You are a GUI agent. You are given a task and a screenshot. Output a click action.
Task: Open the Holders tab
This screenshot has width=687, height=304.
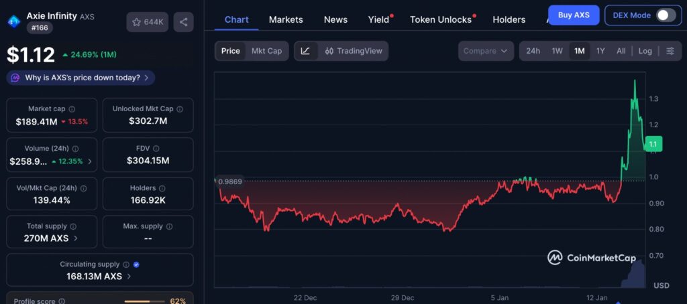click(509, 19)
